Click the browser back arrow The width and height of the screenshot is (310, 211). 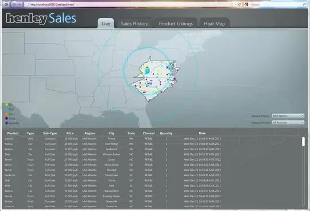point(14,5)
